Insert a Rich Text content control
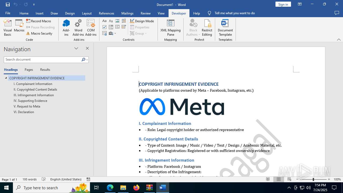 (x=105, y=21)
